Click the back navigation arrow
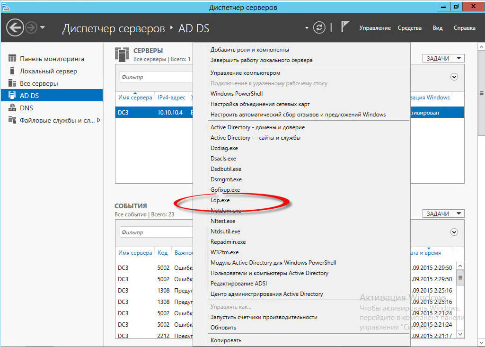Viewport: 485px width, 347px height. coord(15,28)
